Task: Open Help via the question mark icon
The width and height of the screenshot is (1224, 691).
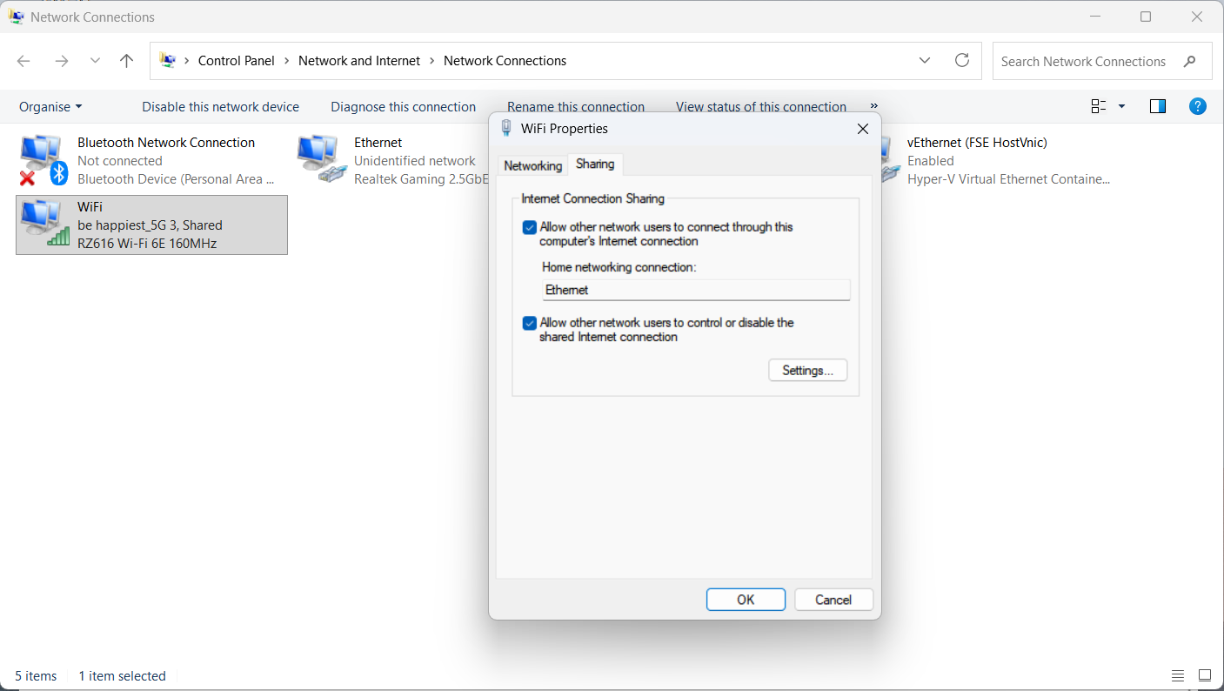Action: click(x=1198, y=105)
